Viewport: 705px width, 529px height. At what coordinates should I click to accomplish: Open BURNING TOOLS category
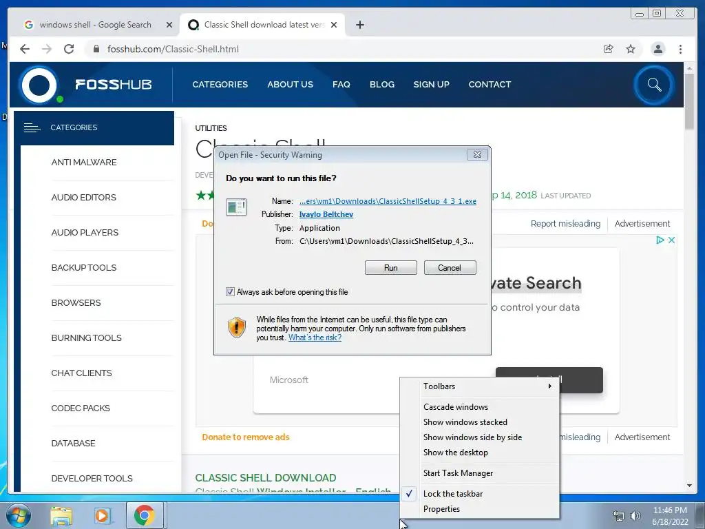pyautogui.click(x=86, y=338)
